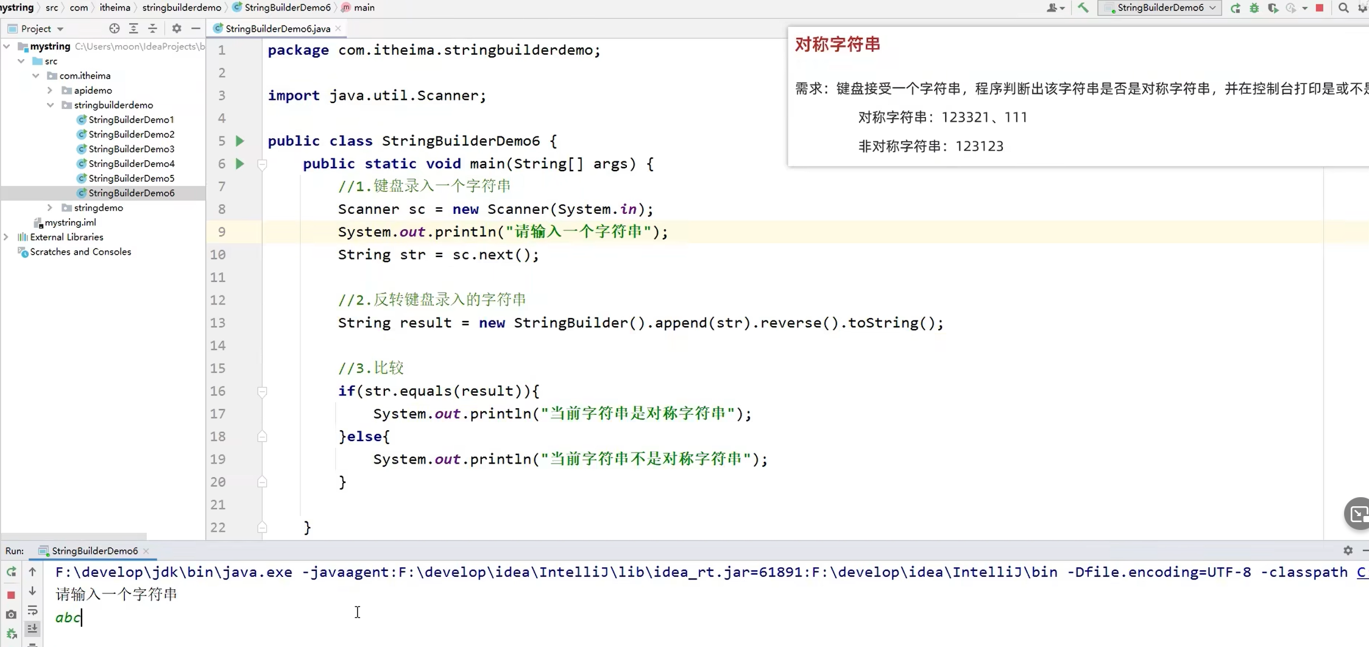
Task: Collapse all nodes in the Project panel
Action: (153, 28)
